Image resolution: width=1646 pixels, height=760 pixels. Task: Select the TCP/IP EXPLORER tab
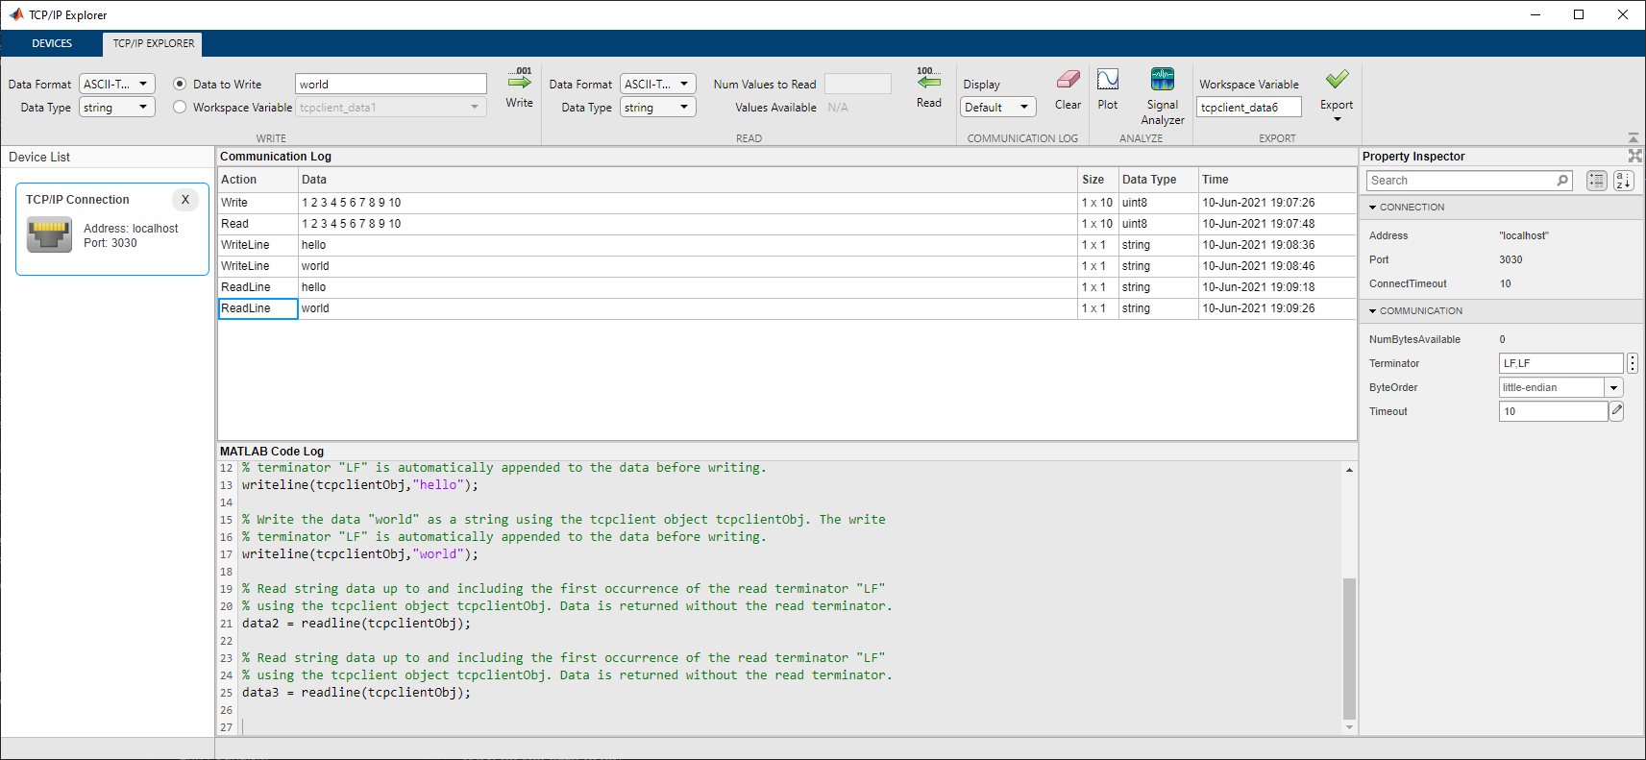pyautogui.click(x=154, y=43)
